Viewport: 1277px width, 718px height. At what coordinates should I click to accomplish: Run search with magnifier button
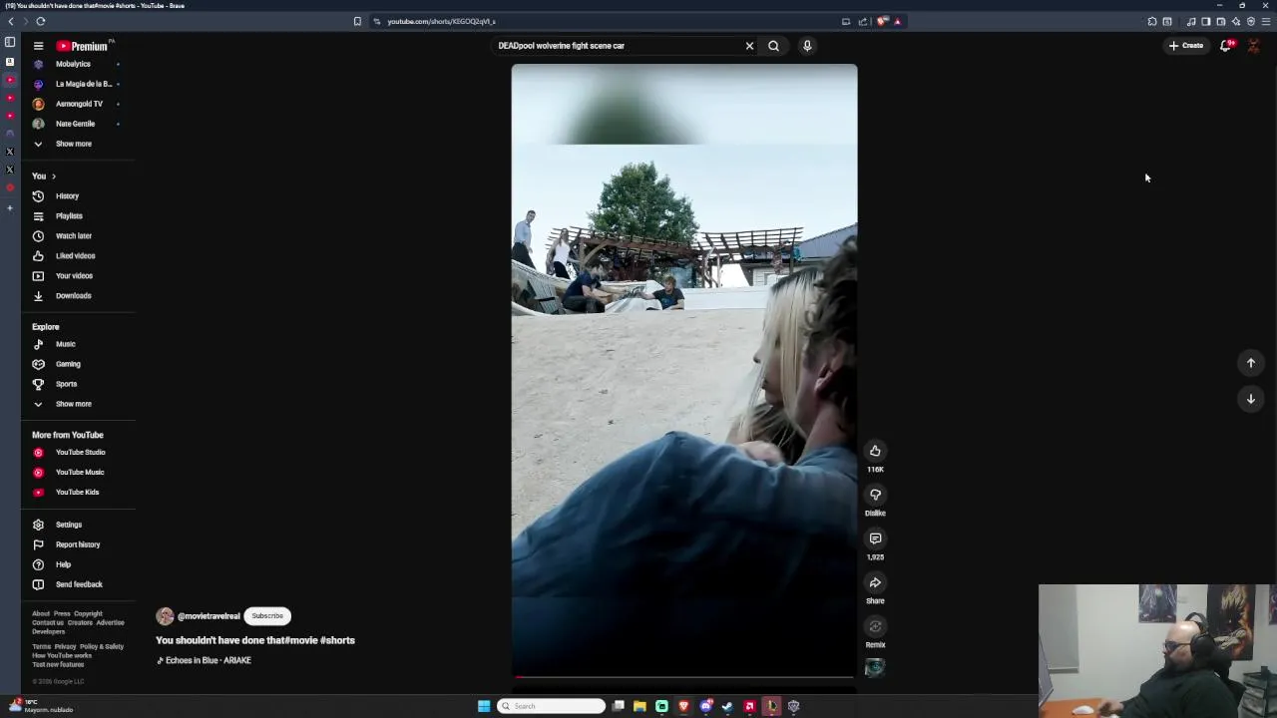coord(773,46)
